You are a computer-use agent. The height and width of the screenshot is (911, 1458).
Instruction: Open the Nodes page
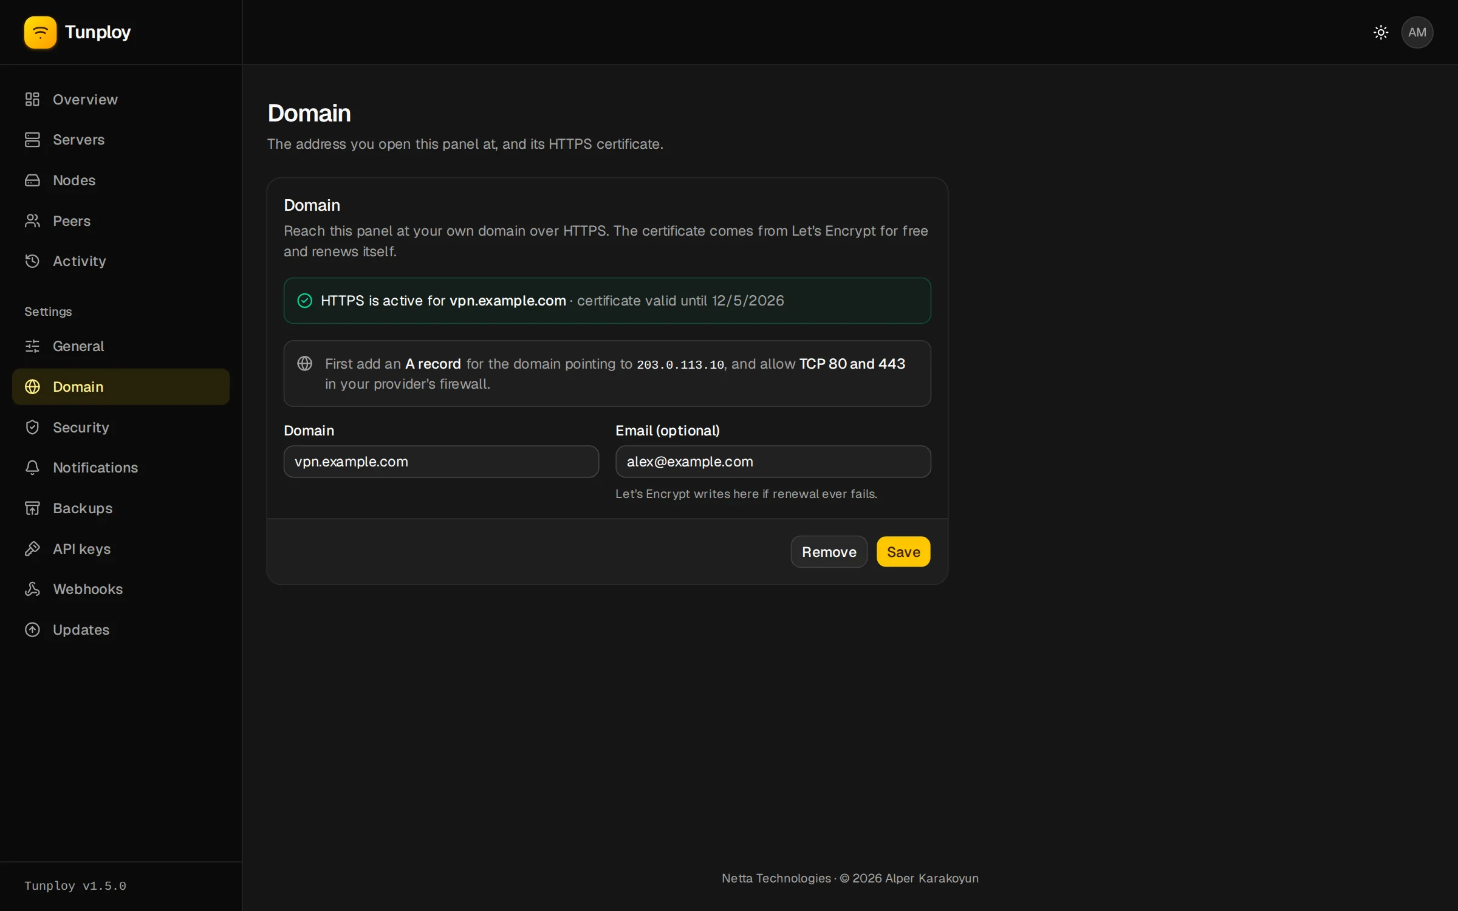(x=121, y=180)
